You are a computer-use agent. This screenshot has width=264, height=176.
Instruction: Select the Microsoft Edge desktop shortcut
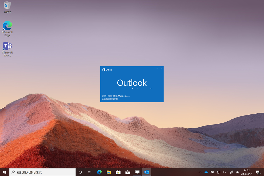(7, 29)
